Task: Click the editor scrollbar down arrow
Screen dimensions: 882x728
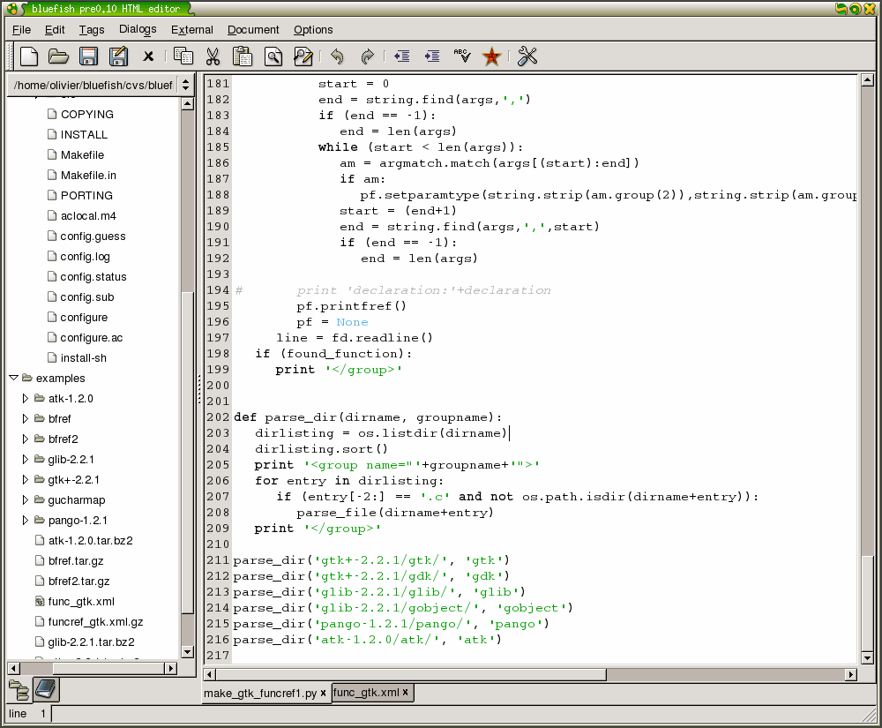Action: pos(867,658)
